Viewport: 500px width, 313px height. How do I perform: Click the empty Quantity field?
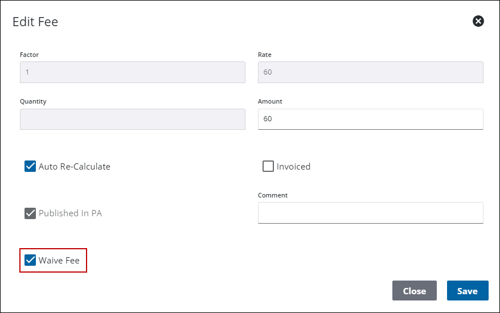click(132, 119)
